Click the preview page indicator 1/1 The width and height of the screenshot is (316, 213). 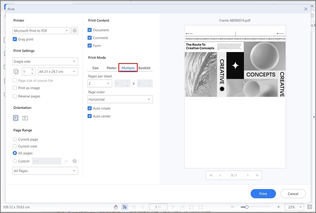pos(234,175)
